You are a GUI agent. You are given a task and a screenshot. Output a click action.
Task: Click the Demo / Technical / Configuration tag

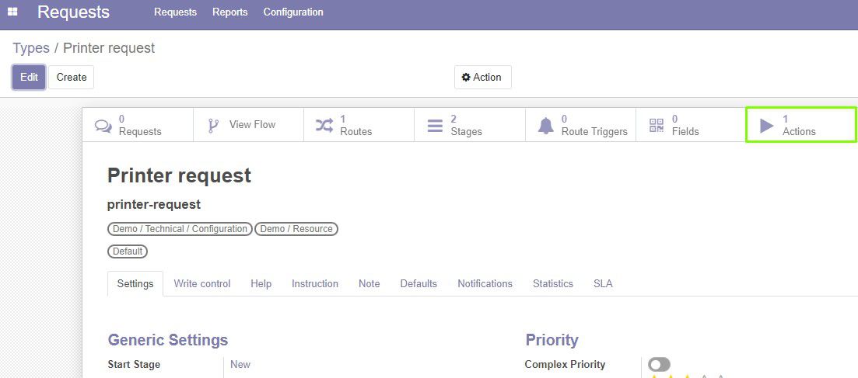pos(180,229)
